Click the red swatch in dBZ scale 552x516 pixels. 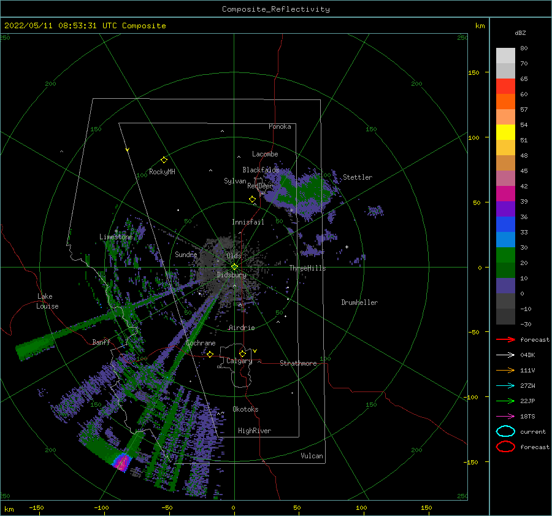coord(505,87)
